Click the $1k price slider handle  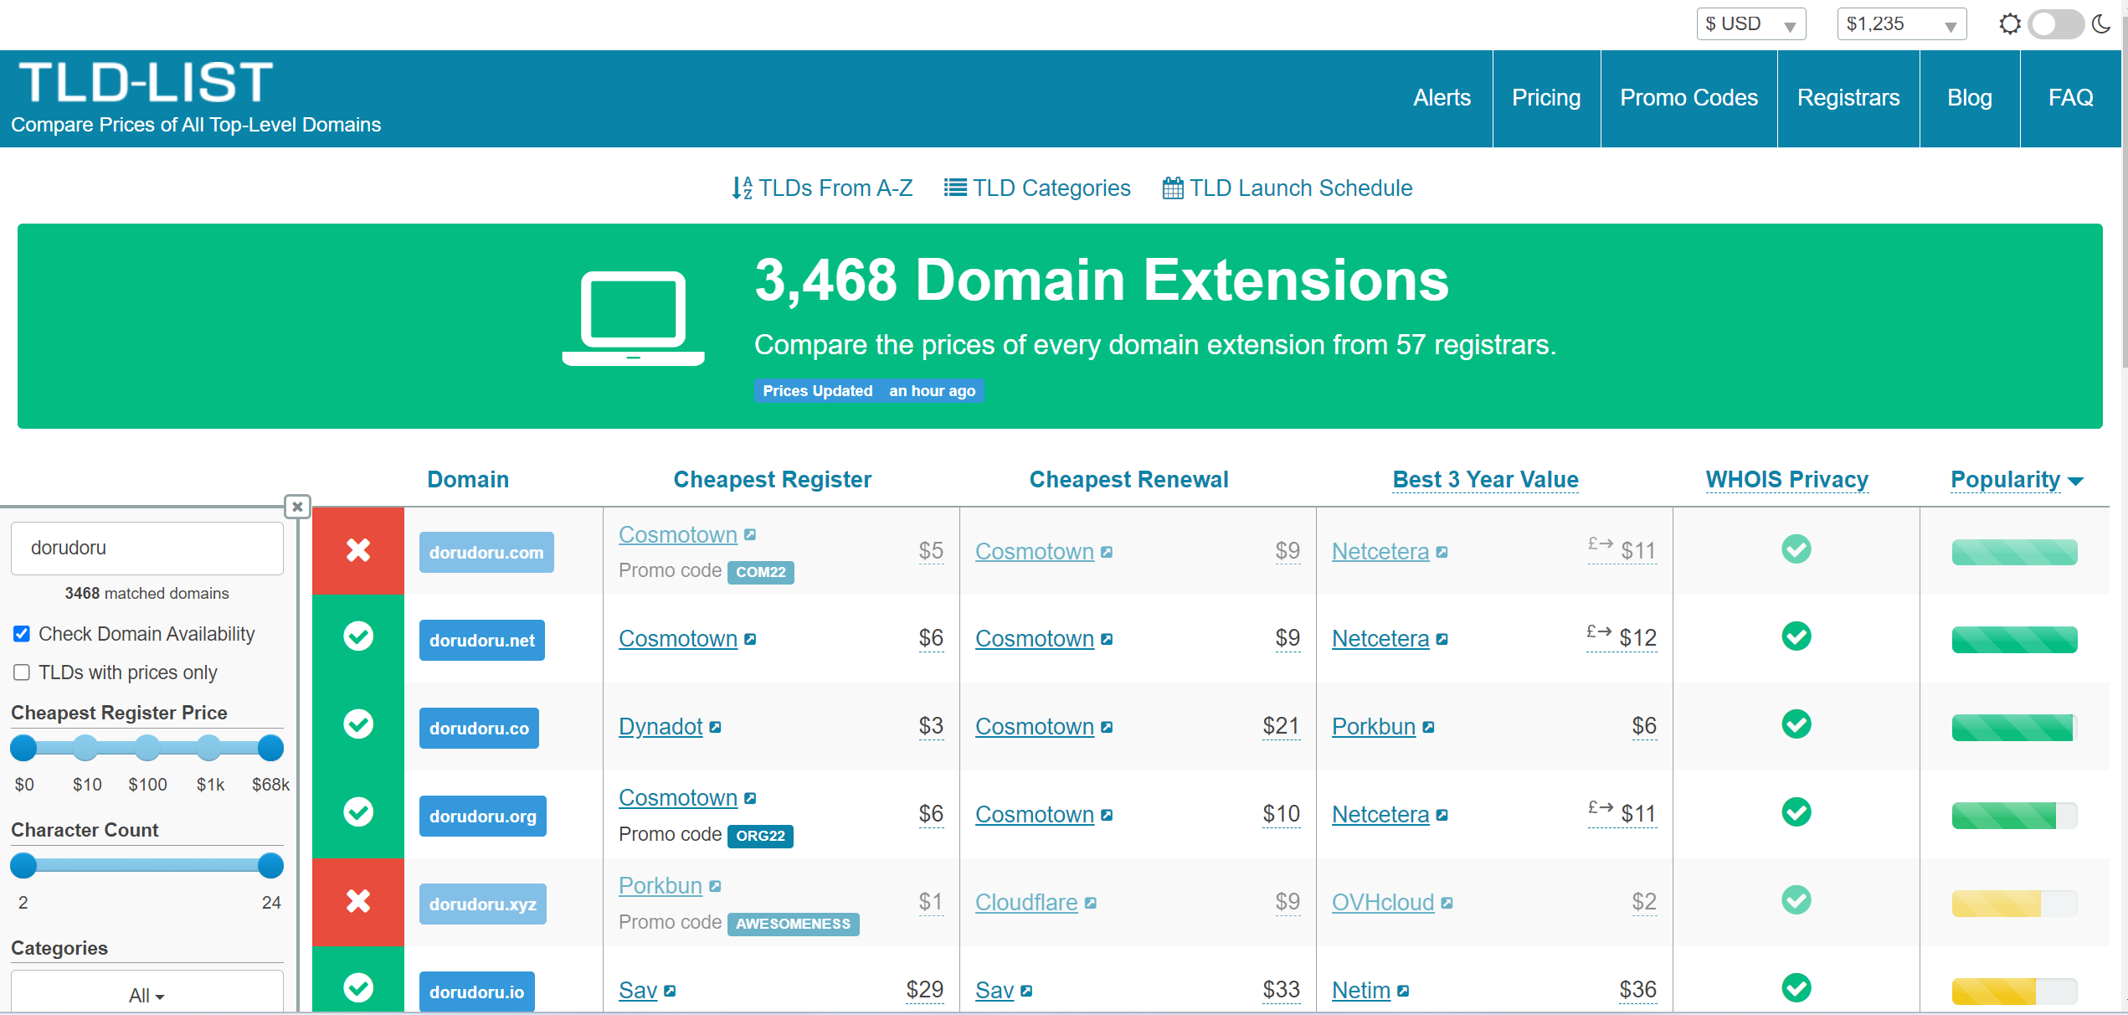click(209, 748)
